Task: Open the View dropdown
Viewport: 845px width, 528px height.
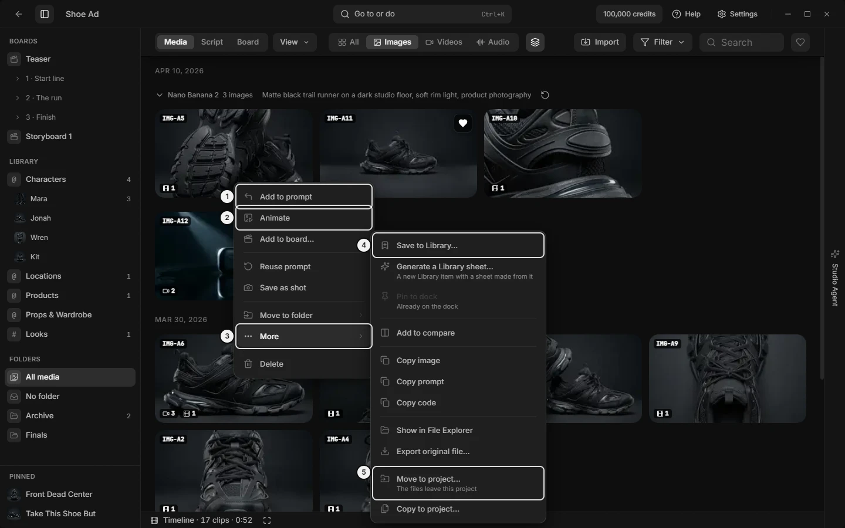Action: (x=295, y=42)
